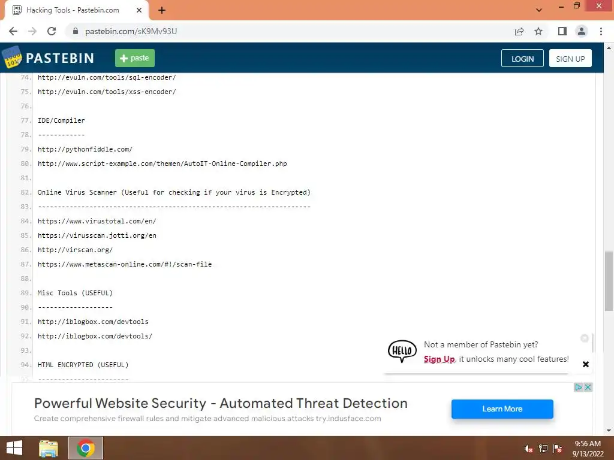Create a new paste

coord(135,58)
